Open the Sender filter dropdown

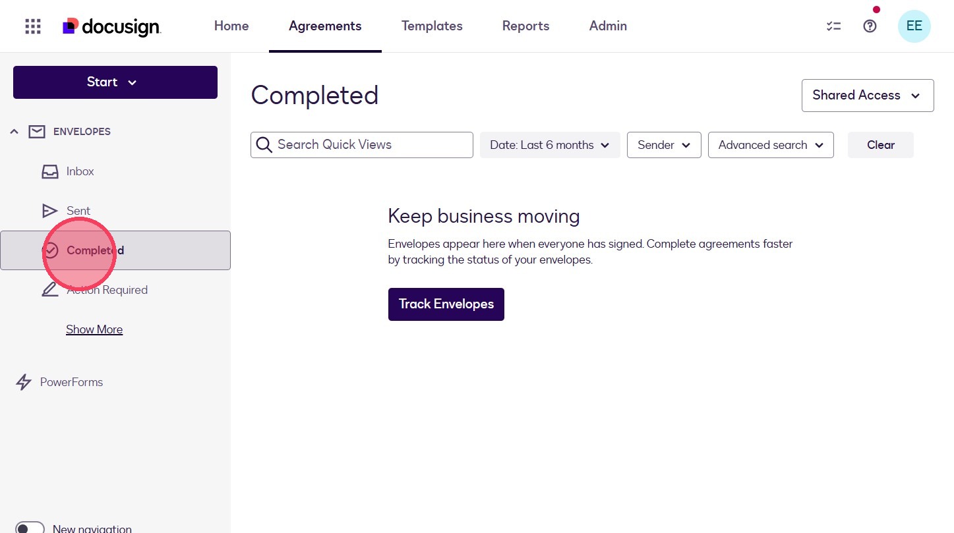click(664, 145)
